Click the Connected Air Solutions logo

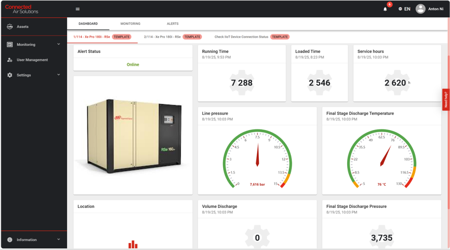(22, 9)
